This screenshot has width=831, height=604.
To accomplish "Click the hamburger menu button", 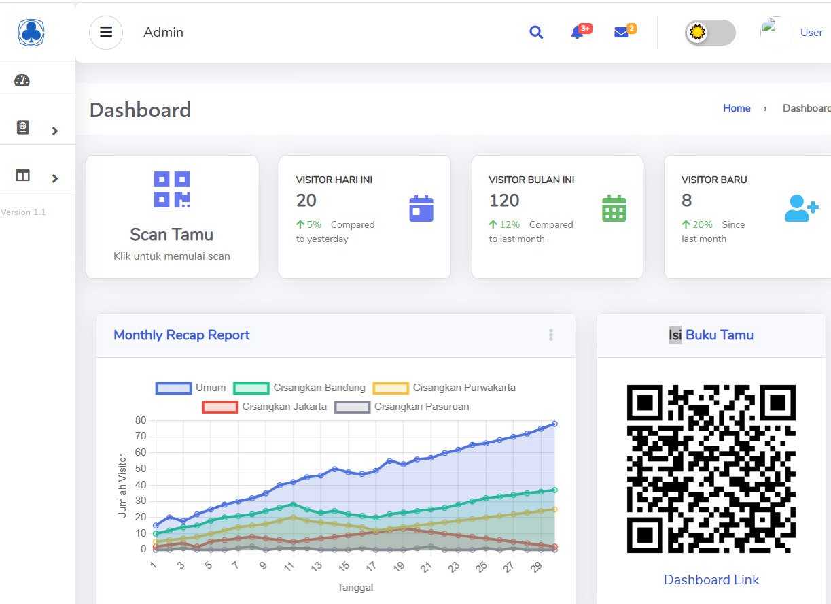I will 106,33.
